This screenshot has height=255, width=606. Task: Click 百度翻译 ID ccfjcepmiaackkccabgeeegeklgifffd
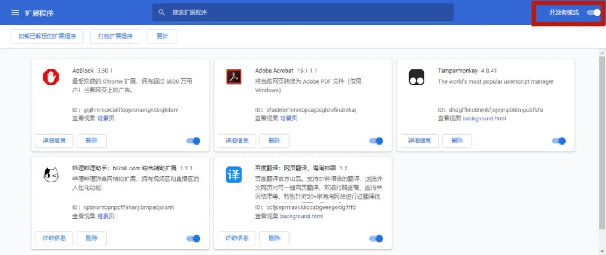pyautogui.click(x=311, y=207)
